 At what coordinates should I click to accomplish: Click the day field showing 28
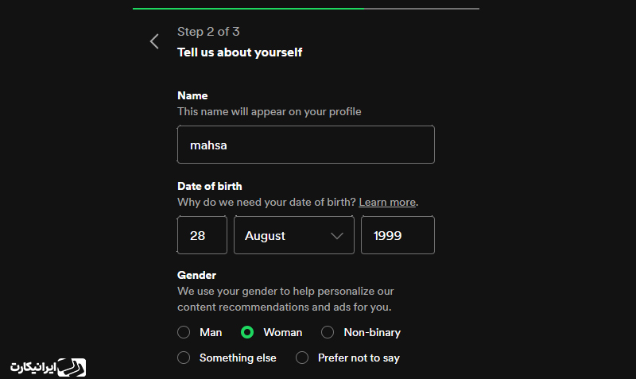(202, 235)
